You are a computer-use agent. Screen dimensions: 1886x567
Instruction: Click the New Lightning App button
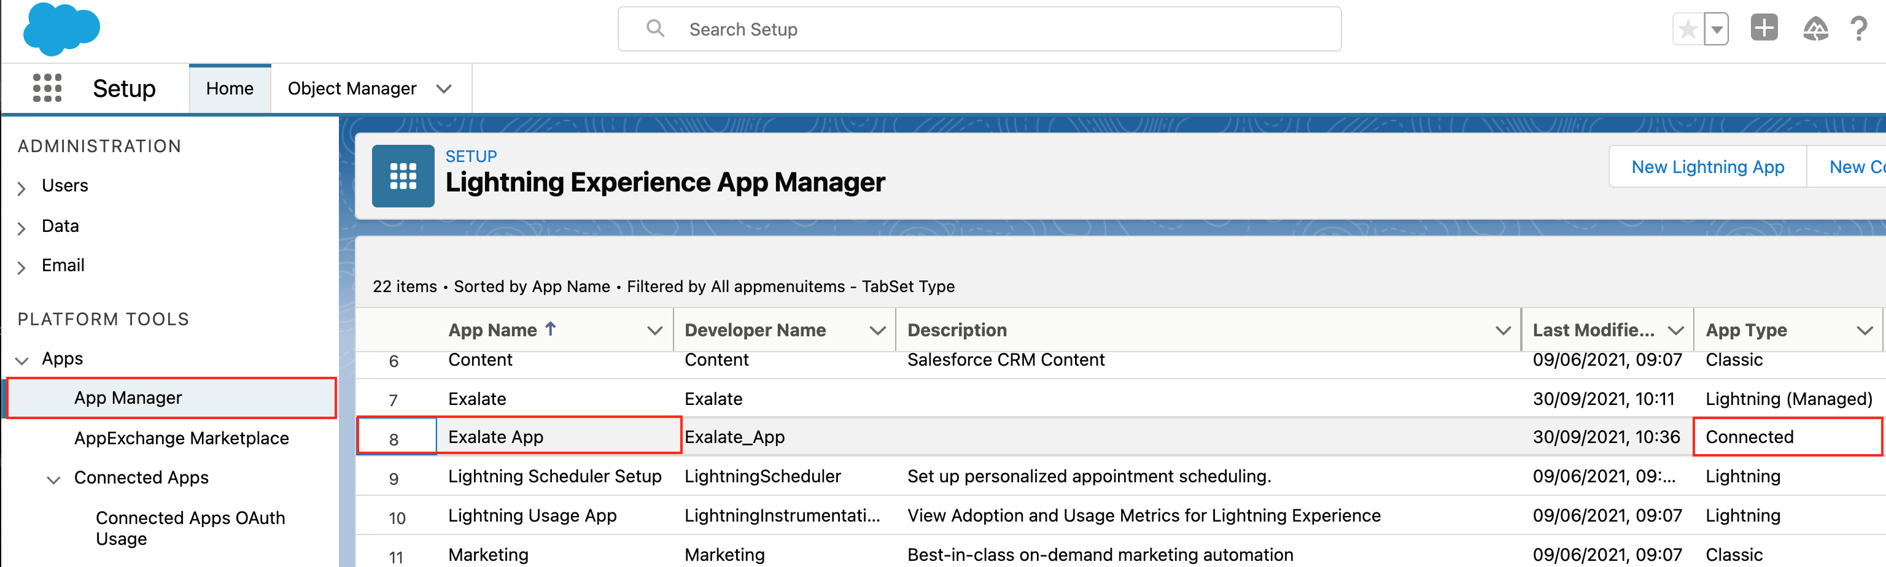[1707, 168]
